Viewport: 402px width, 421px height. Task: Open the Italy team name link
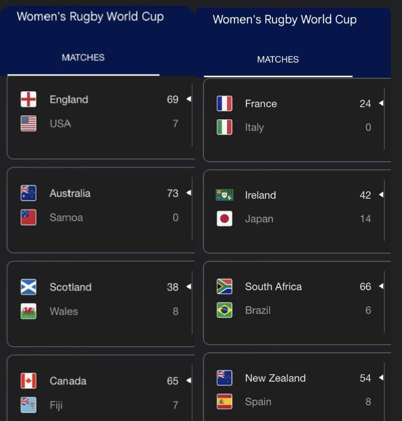(x=254, y=127)
